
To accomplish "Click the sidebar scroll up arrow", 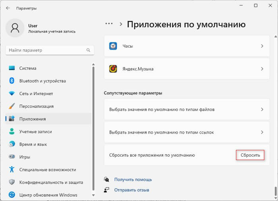I will (x=93, y=64).
